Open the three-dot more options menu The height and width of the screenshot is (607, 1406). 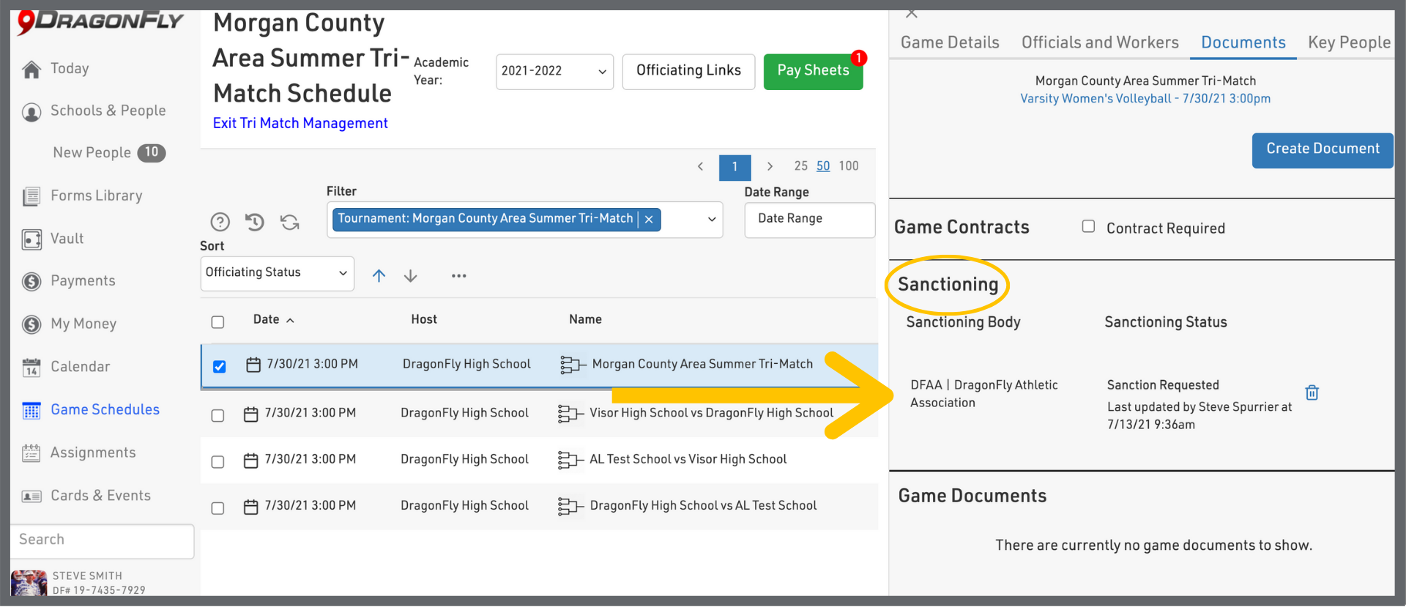(x=459, y=276)
